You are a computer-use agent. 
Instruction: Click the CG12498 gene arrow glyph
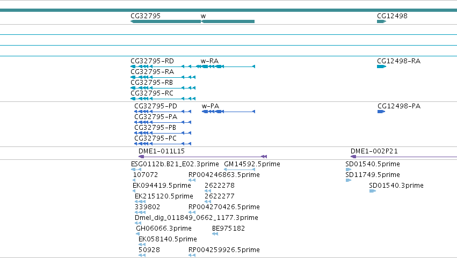381,21
